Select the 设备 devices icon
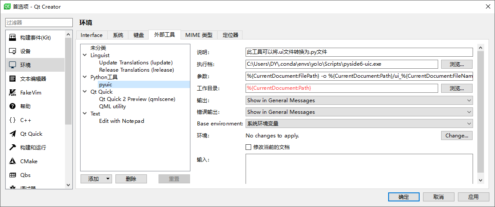 click(12, 51)
